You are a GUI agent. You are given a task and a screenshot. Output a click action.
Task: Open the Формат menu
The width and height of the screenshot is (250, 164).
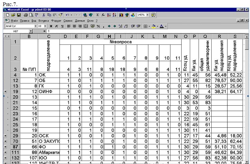pyautogui.click(x=56, y=21)
